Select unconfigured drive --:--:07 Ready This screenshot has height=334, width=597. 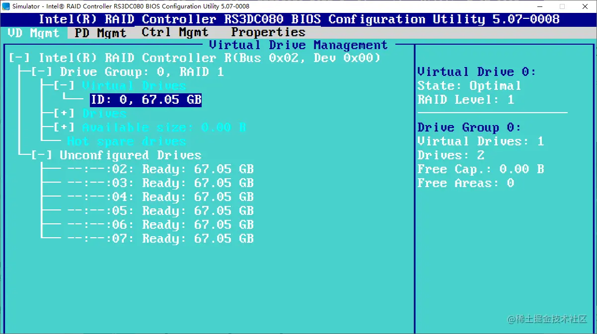160,239
